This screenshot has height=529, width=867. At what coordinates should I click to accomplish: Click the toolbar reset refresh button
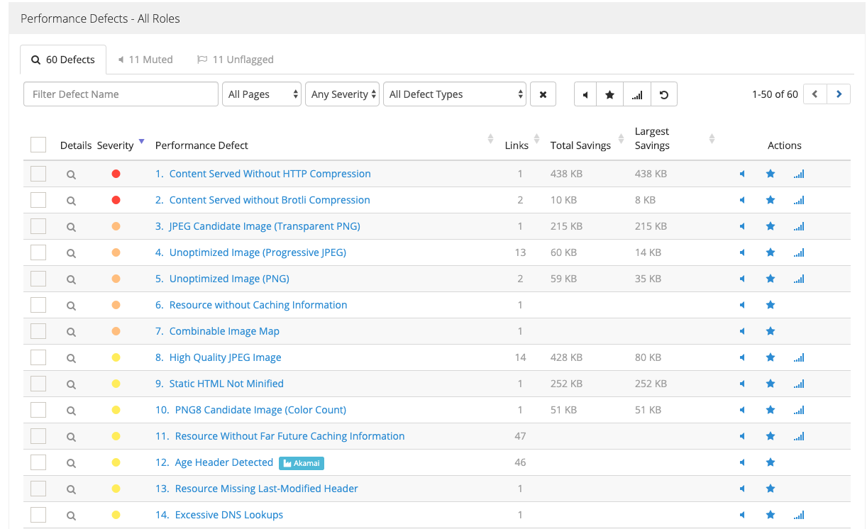tap(664, 94)
